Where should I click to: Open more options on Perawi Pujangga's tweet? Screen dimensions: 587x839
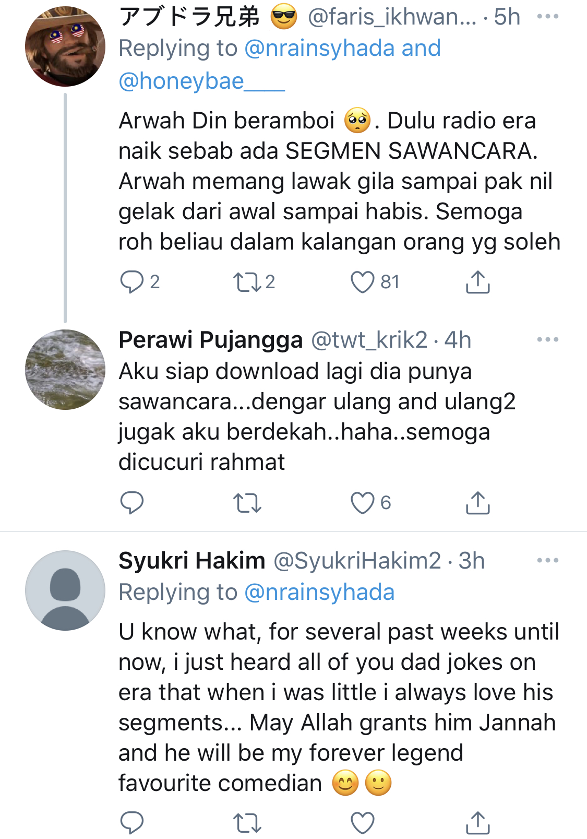(x=547, y=340)
